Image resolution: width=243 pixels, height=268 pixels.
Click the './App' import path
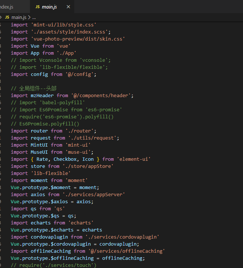[x=67, y=53]
